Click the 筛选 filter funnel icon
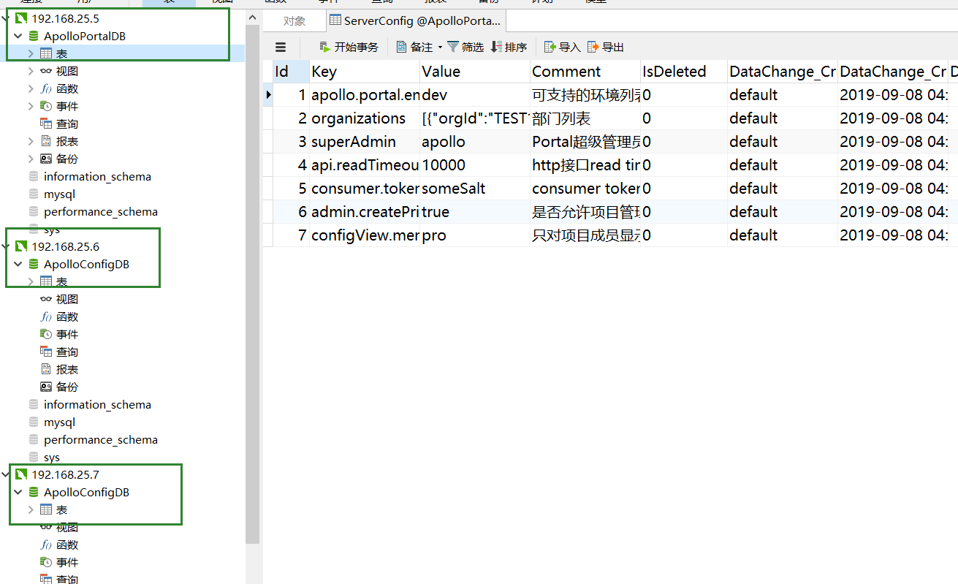The height and width of the screenshot is (584, 958). pos(453,47)
